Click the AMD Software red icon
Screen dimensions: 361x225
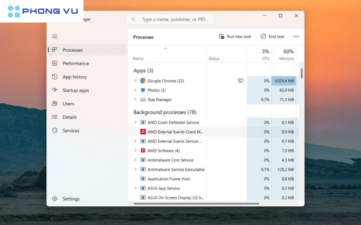tap(143, 151)
